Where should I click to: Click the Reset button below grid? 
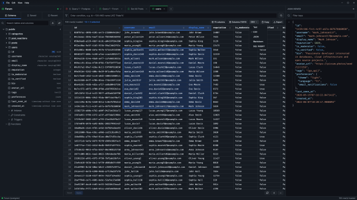point(69,193)
